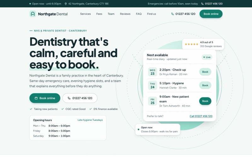Open the Fees nav item
The image size is (252, 157).
point(99,14)
